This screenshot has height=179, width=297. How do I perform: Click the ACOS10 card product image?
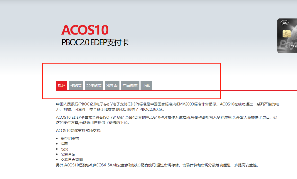tap(287, 36)
